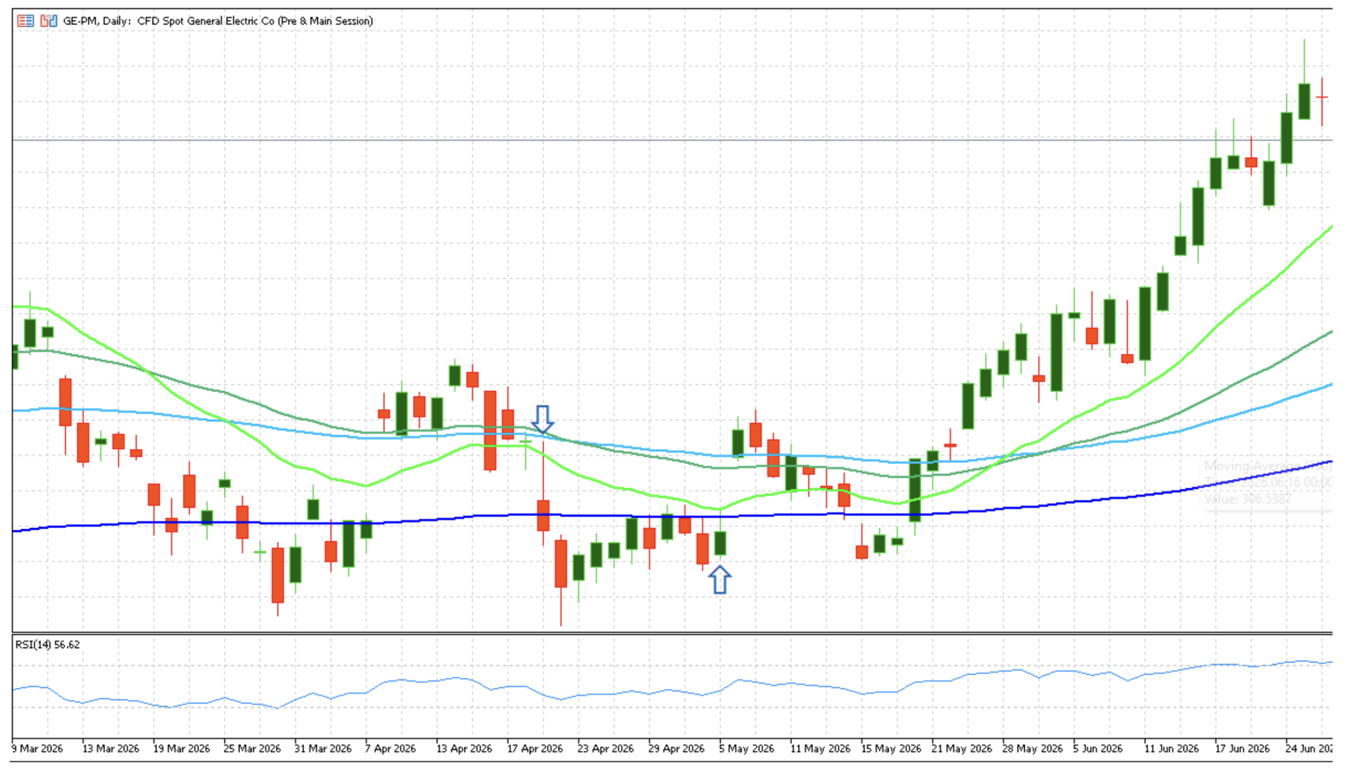The height and width of the screenshot is (771, 1345).
Task: Select the 31 Mar 2026 axis date
Action: coord(323,749)
